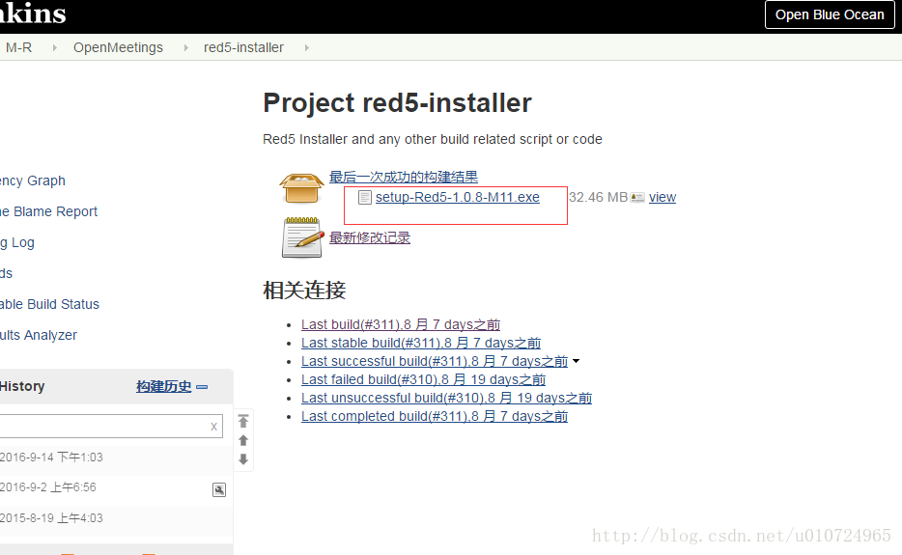Open Dependency Graph sidebar item
902x555 pixels.
tap(33, 181)
